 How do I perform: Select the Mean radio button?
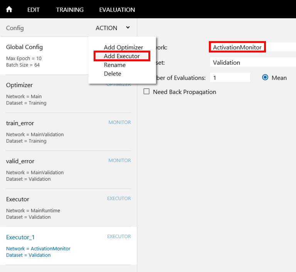click(x=265, y=77)
